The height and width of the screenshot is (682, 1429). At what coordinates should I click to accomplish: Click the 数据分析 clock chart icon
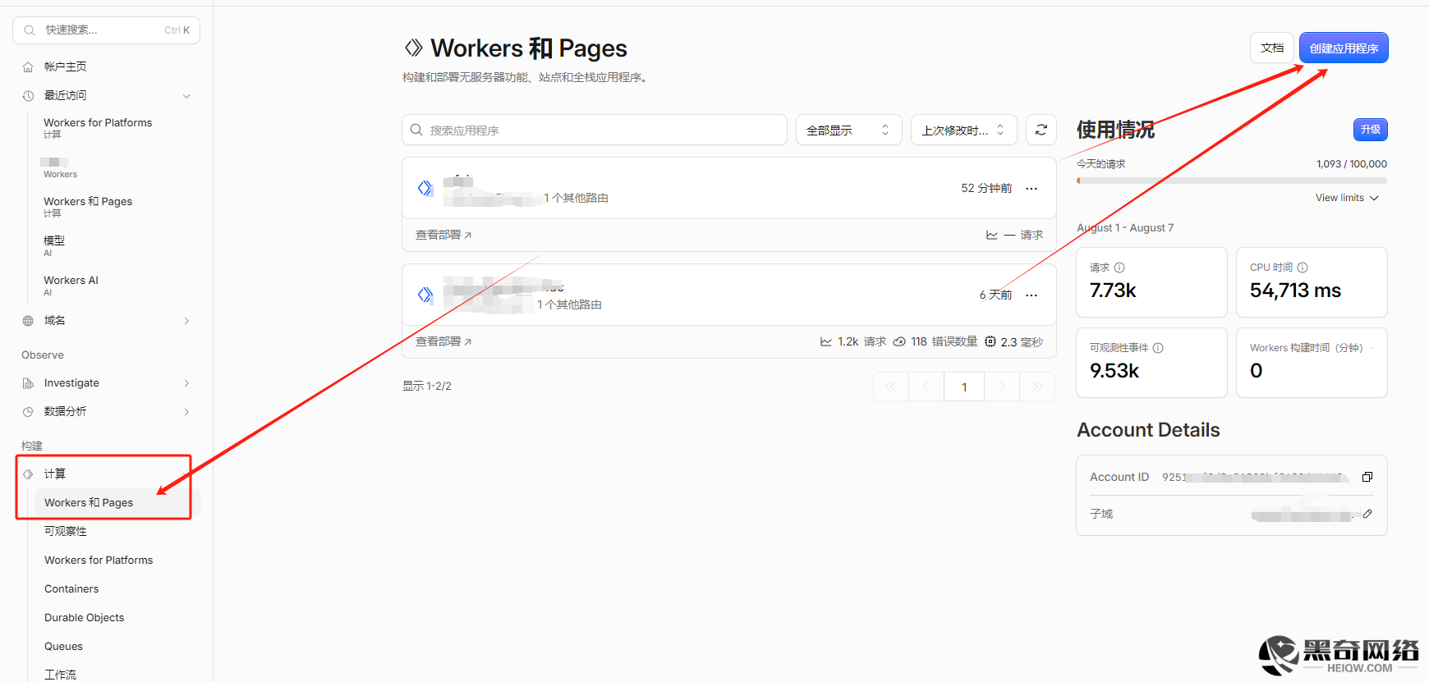(x=28, y=412)
